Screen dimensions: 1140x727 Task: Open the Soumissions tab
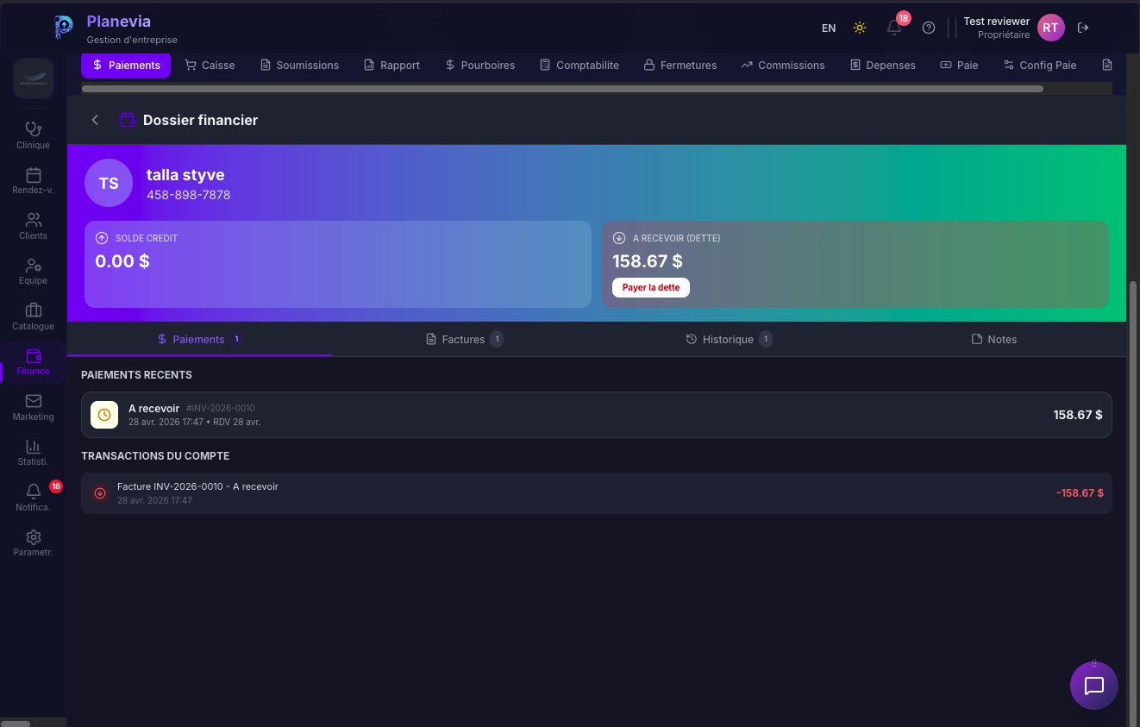click(299, 65)
